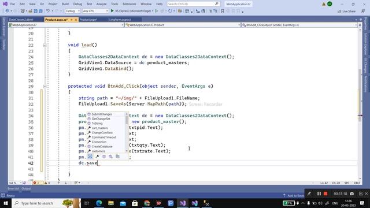Viewport: 370px width, 208px height.
Task: Click the toolbar search magnifier icon
Action: [x=216, y=4]
